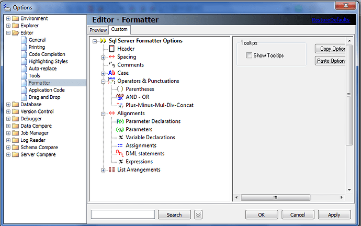Click the Database folder icon
This screenshot has height=226, width=361.
[x=15, y=105]
